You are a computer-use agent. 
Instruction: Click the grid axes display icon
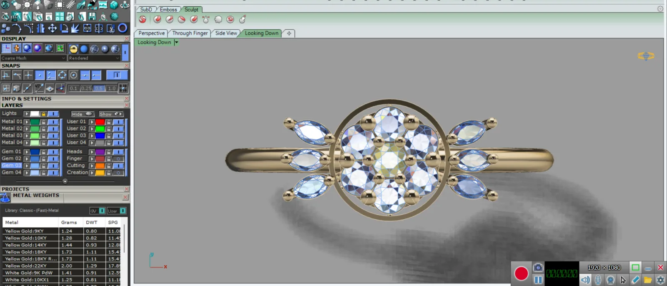(6, 48)
